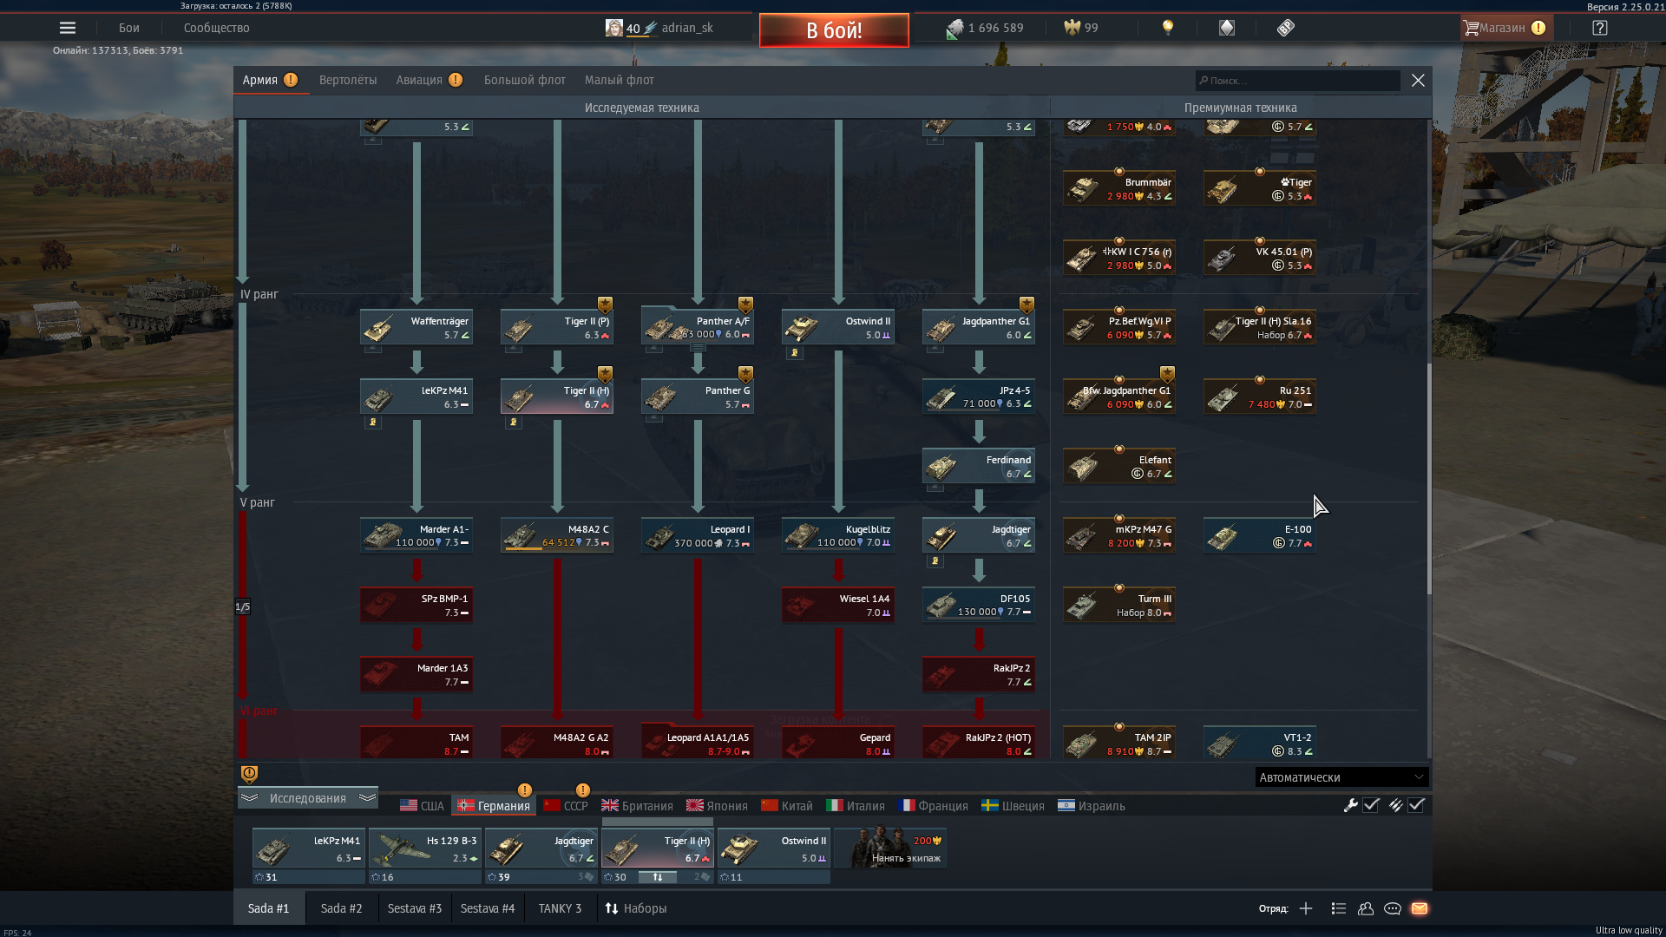This screenshot has width=1666, height=937.
Task: Collapse the Исследования panel
Action: pyautogui.click(x=308, y=798)
